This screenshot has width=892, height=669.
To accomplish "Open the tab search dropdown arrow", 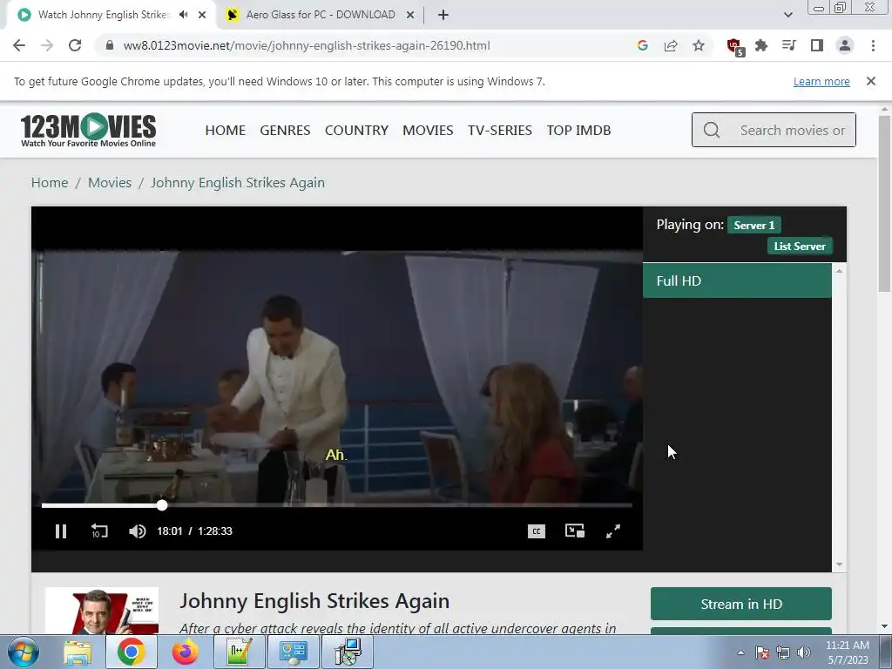I will coord(787,15).
